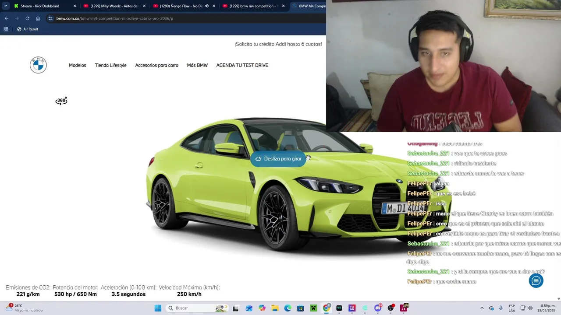Click the microphone icon in system tray
The height and width of the screenshot is (315, 561).
pyautogui.click(x=501, y=308)
